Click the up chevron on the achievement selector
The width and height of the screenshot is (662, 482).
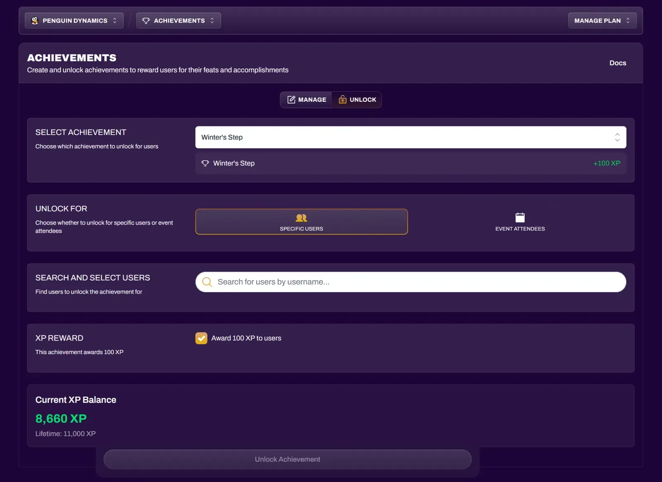[617, 134]
